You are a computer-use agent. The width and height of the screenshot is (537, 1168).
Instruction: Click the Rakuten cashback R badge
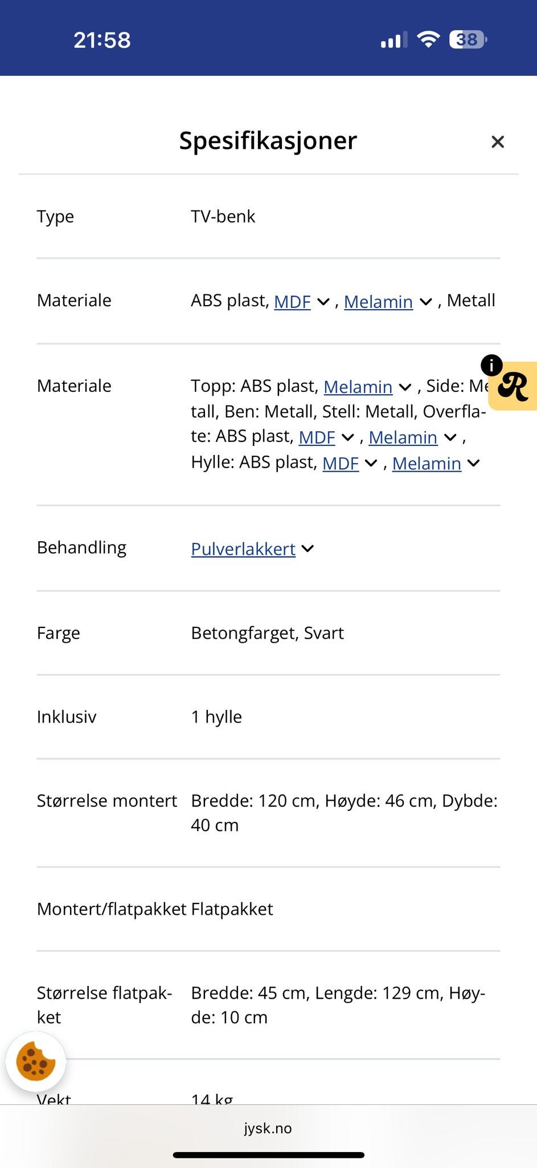(x=513, y=386)
